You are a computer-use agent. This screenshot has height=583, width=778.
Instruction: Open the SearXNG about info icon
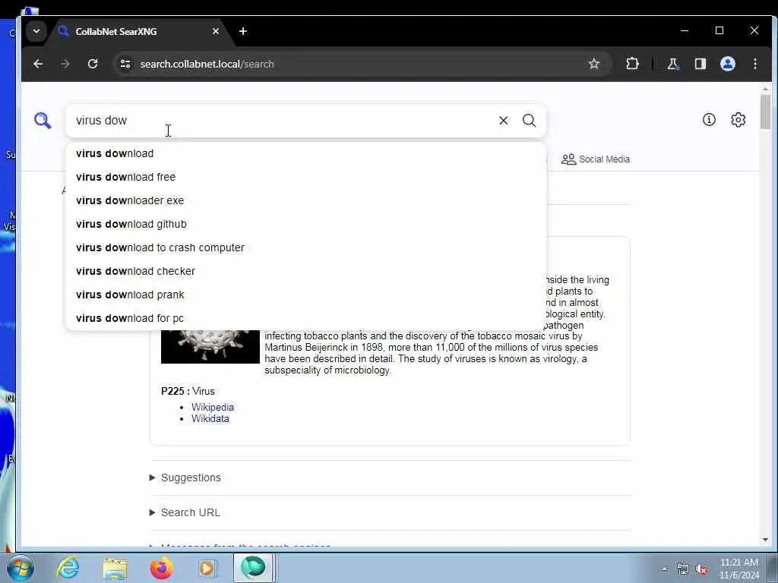click(x=709, y=119)
